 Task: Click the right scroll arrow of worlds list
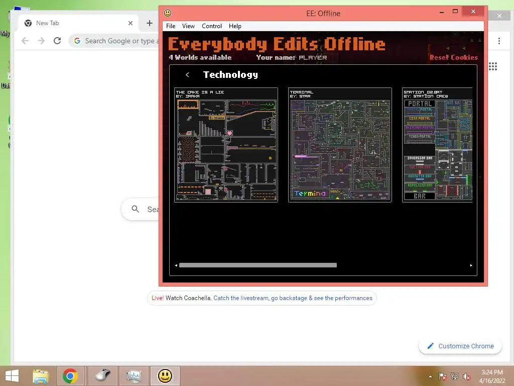471,265
